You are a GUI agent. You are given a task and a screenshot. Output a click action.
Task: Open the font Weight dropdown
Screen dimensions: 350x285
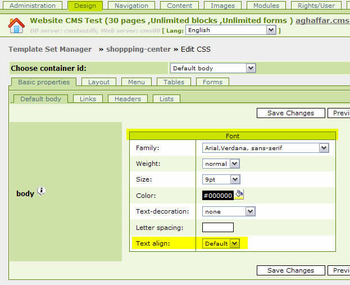click(x=221, y=164)
